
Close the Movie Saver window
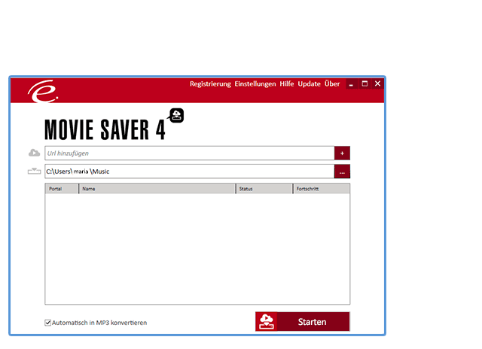point(378,83)
